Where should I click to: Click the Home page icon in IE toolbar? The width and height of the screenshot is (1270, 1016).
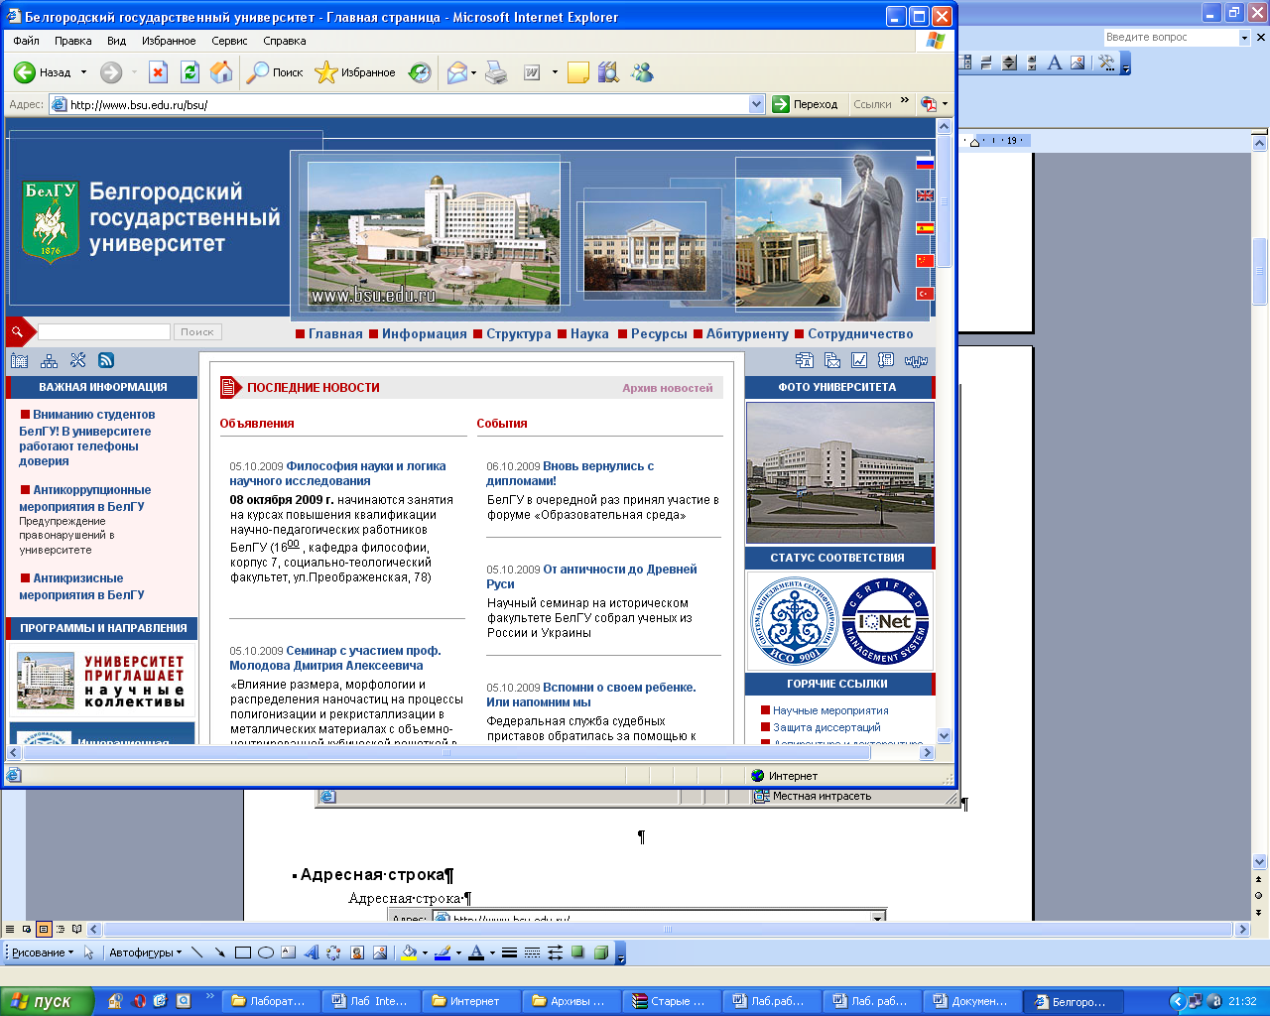221,72
